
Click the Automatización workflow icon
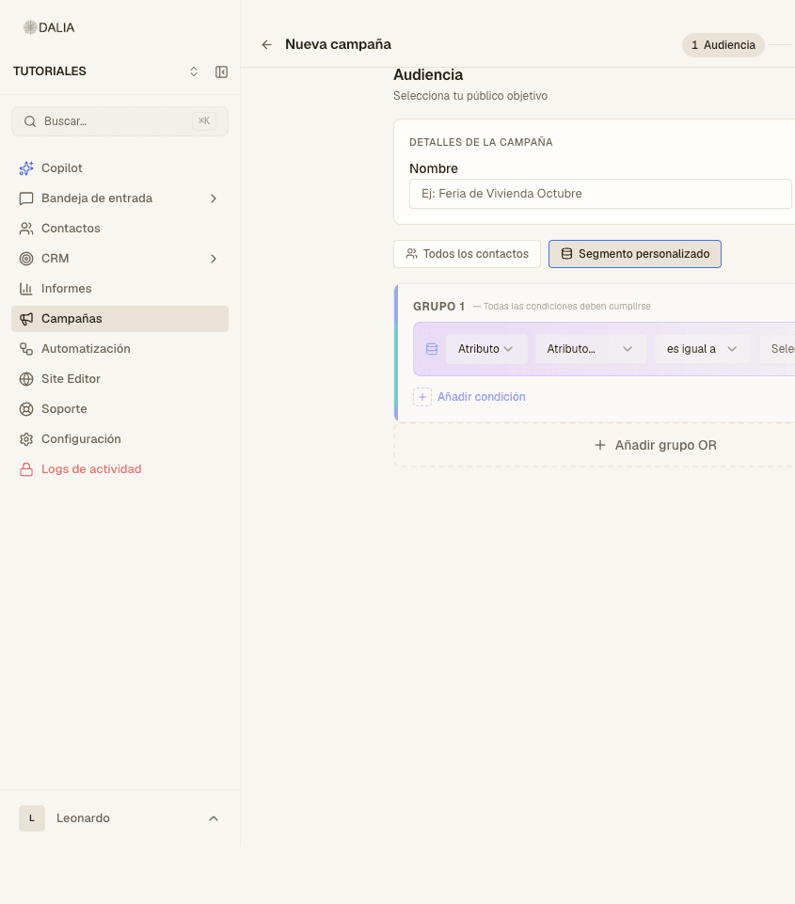(x=26, y=349)
